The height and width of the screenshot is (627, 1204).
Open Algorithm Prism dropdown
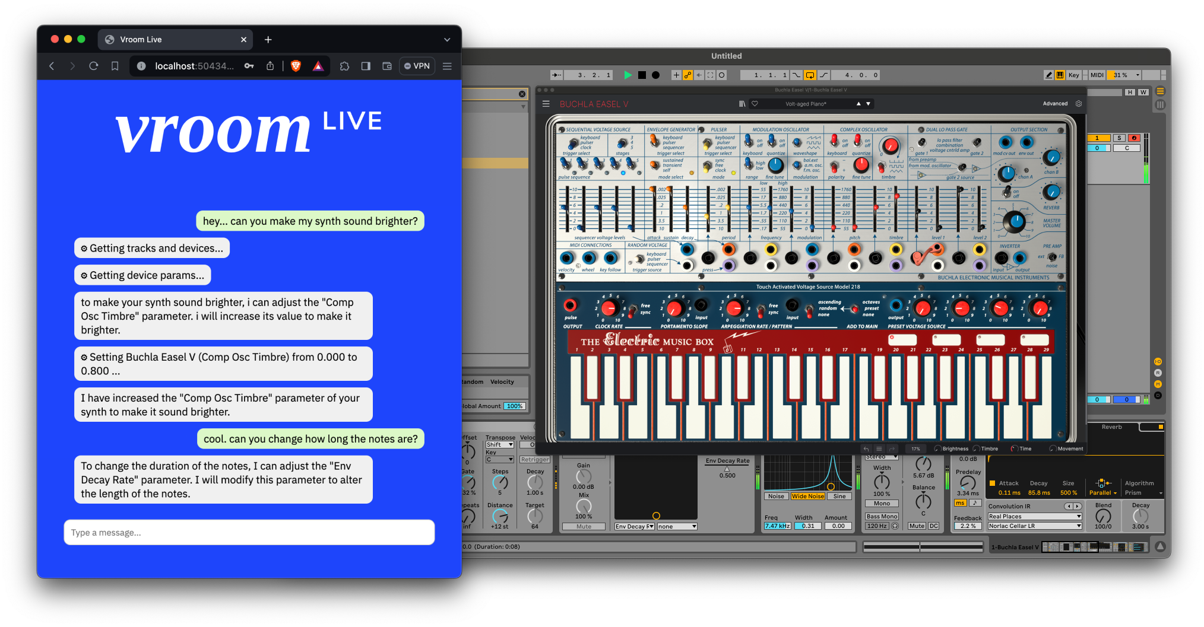(x=1143, y=493)
